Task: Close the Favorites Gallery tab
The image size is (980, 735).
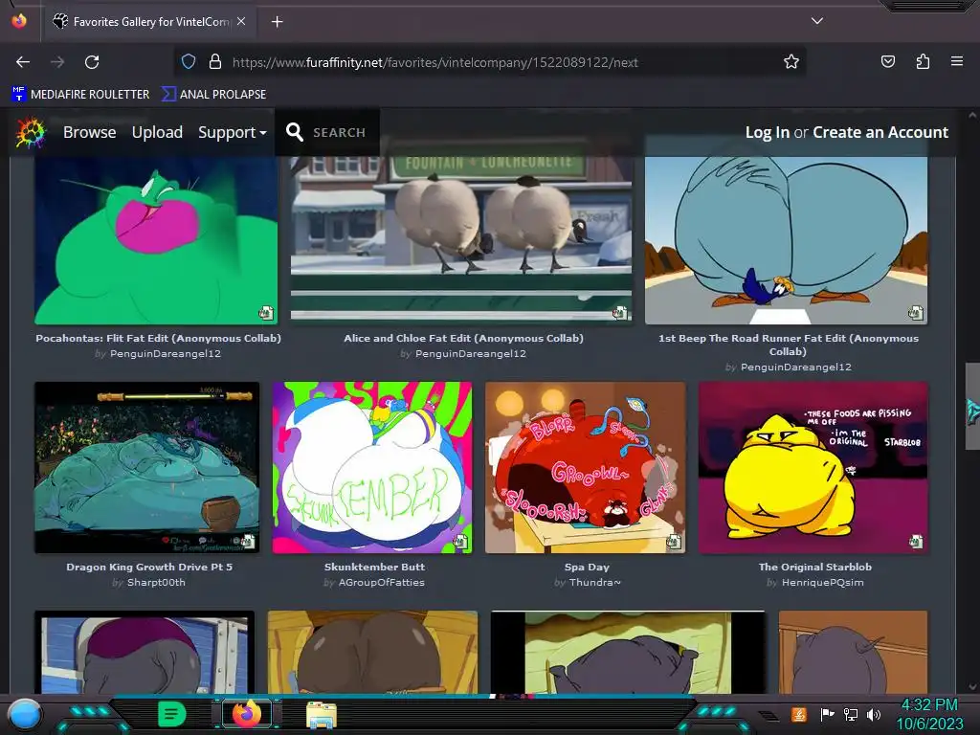Action: point(241,21)
